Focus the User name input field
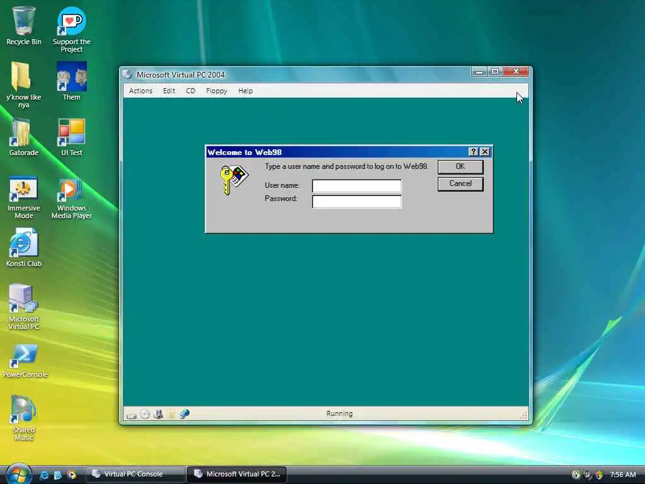The image size is (645, 484). [357, 186]
